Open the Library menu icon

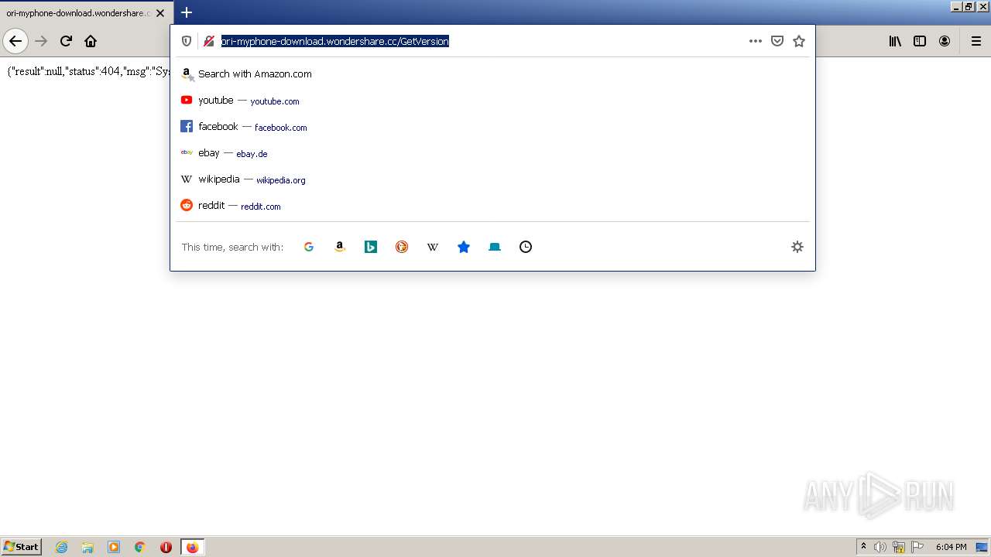pos(895,41)
